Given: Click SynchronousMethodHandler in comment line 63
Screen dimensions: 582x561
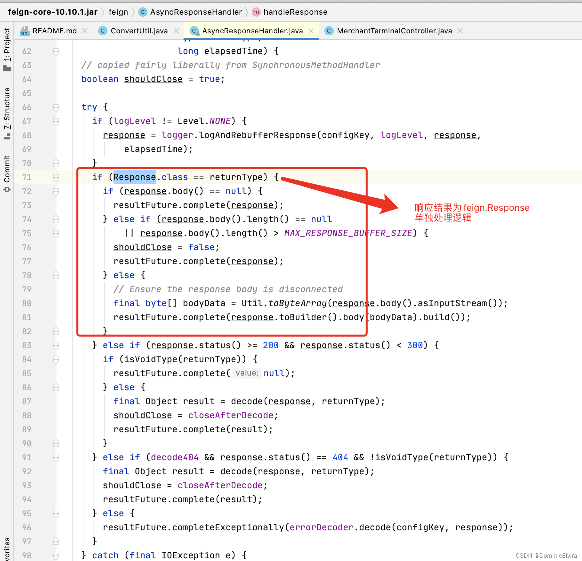Looking at the screenshot, I should click(x=316, y=65).
